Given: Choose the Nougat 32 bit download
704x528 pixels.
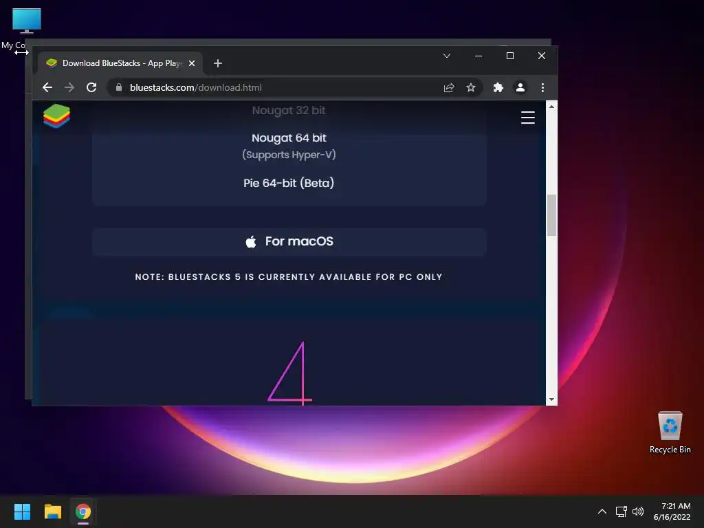Looking at the screenshot, I should pyautogui.click(x=289, y=110).
